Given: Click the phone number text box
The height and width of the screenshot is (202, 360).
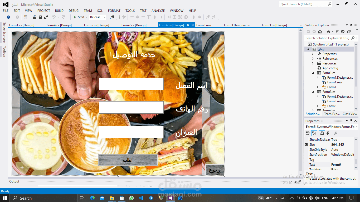Looking at the screenshot, I should (x=131, y=108).
